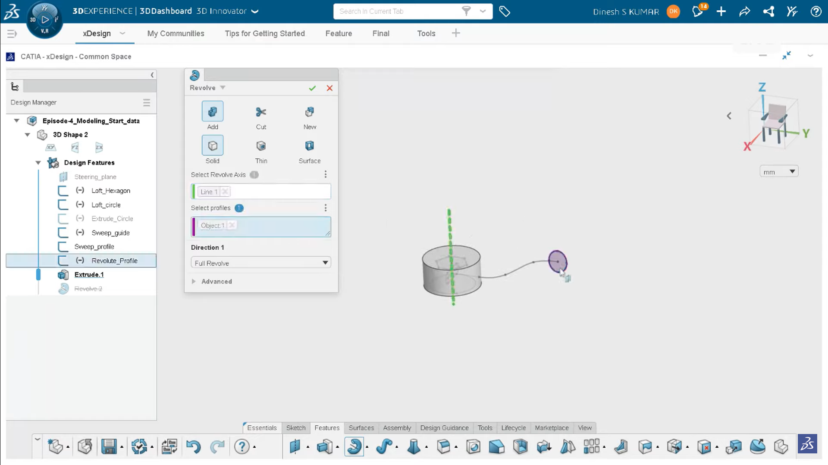The width and height of the screenshot is (828, 465).
Task: Open Tips for Getting Started tab
Action: tap(265, 34)
